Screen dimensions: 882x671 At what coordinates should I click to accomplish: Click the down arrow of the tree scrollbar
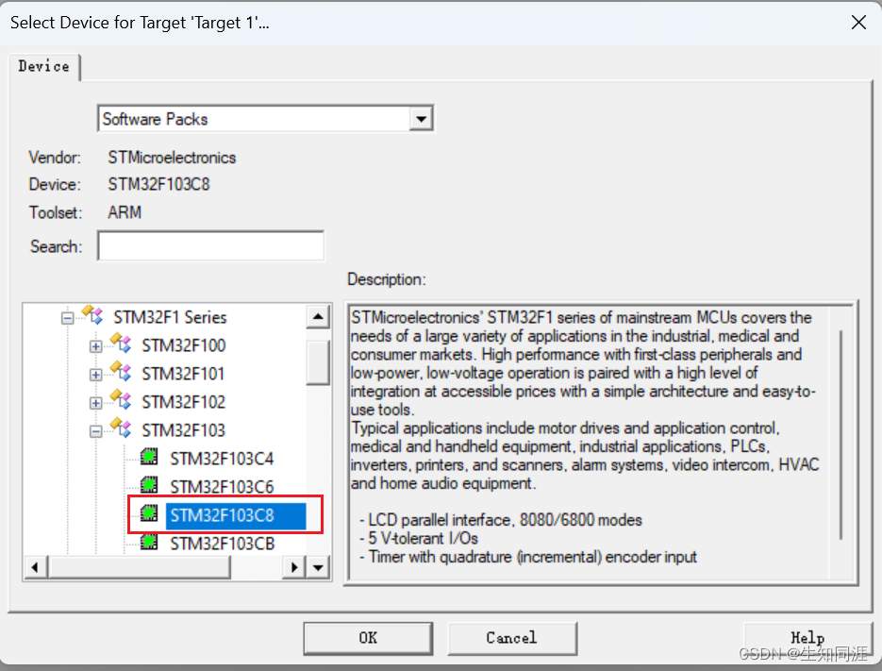tap(318, 566)
